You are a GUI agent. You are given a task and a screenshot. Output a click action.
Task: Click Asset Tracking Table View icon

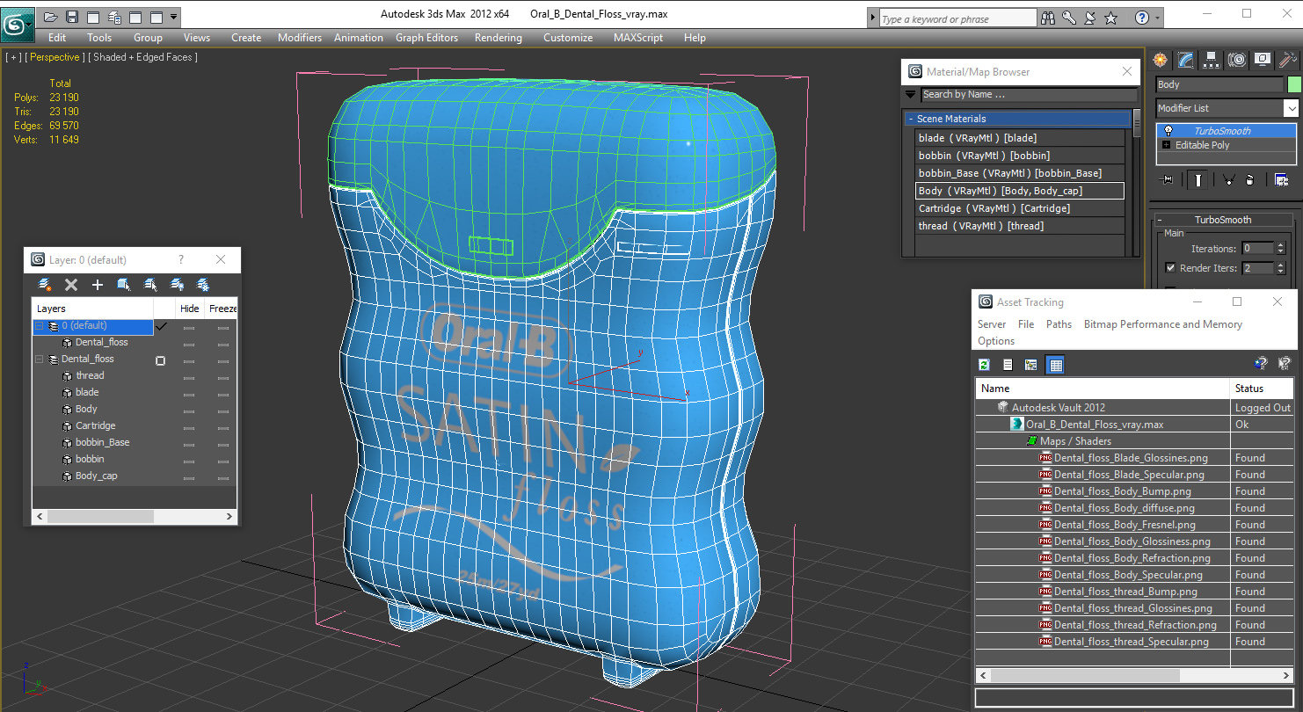[x=1056, y=365]
